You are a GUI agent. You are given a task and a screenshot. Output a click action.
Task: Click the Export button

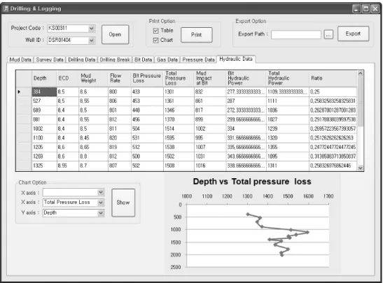click(x=353, y=34)
